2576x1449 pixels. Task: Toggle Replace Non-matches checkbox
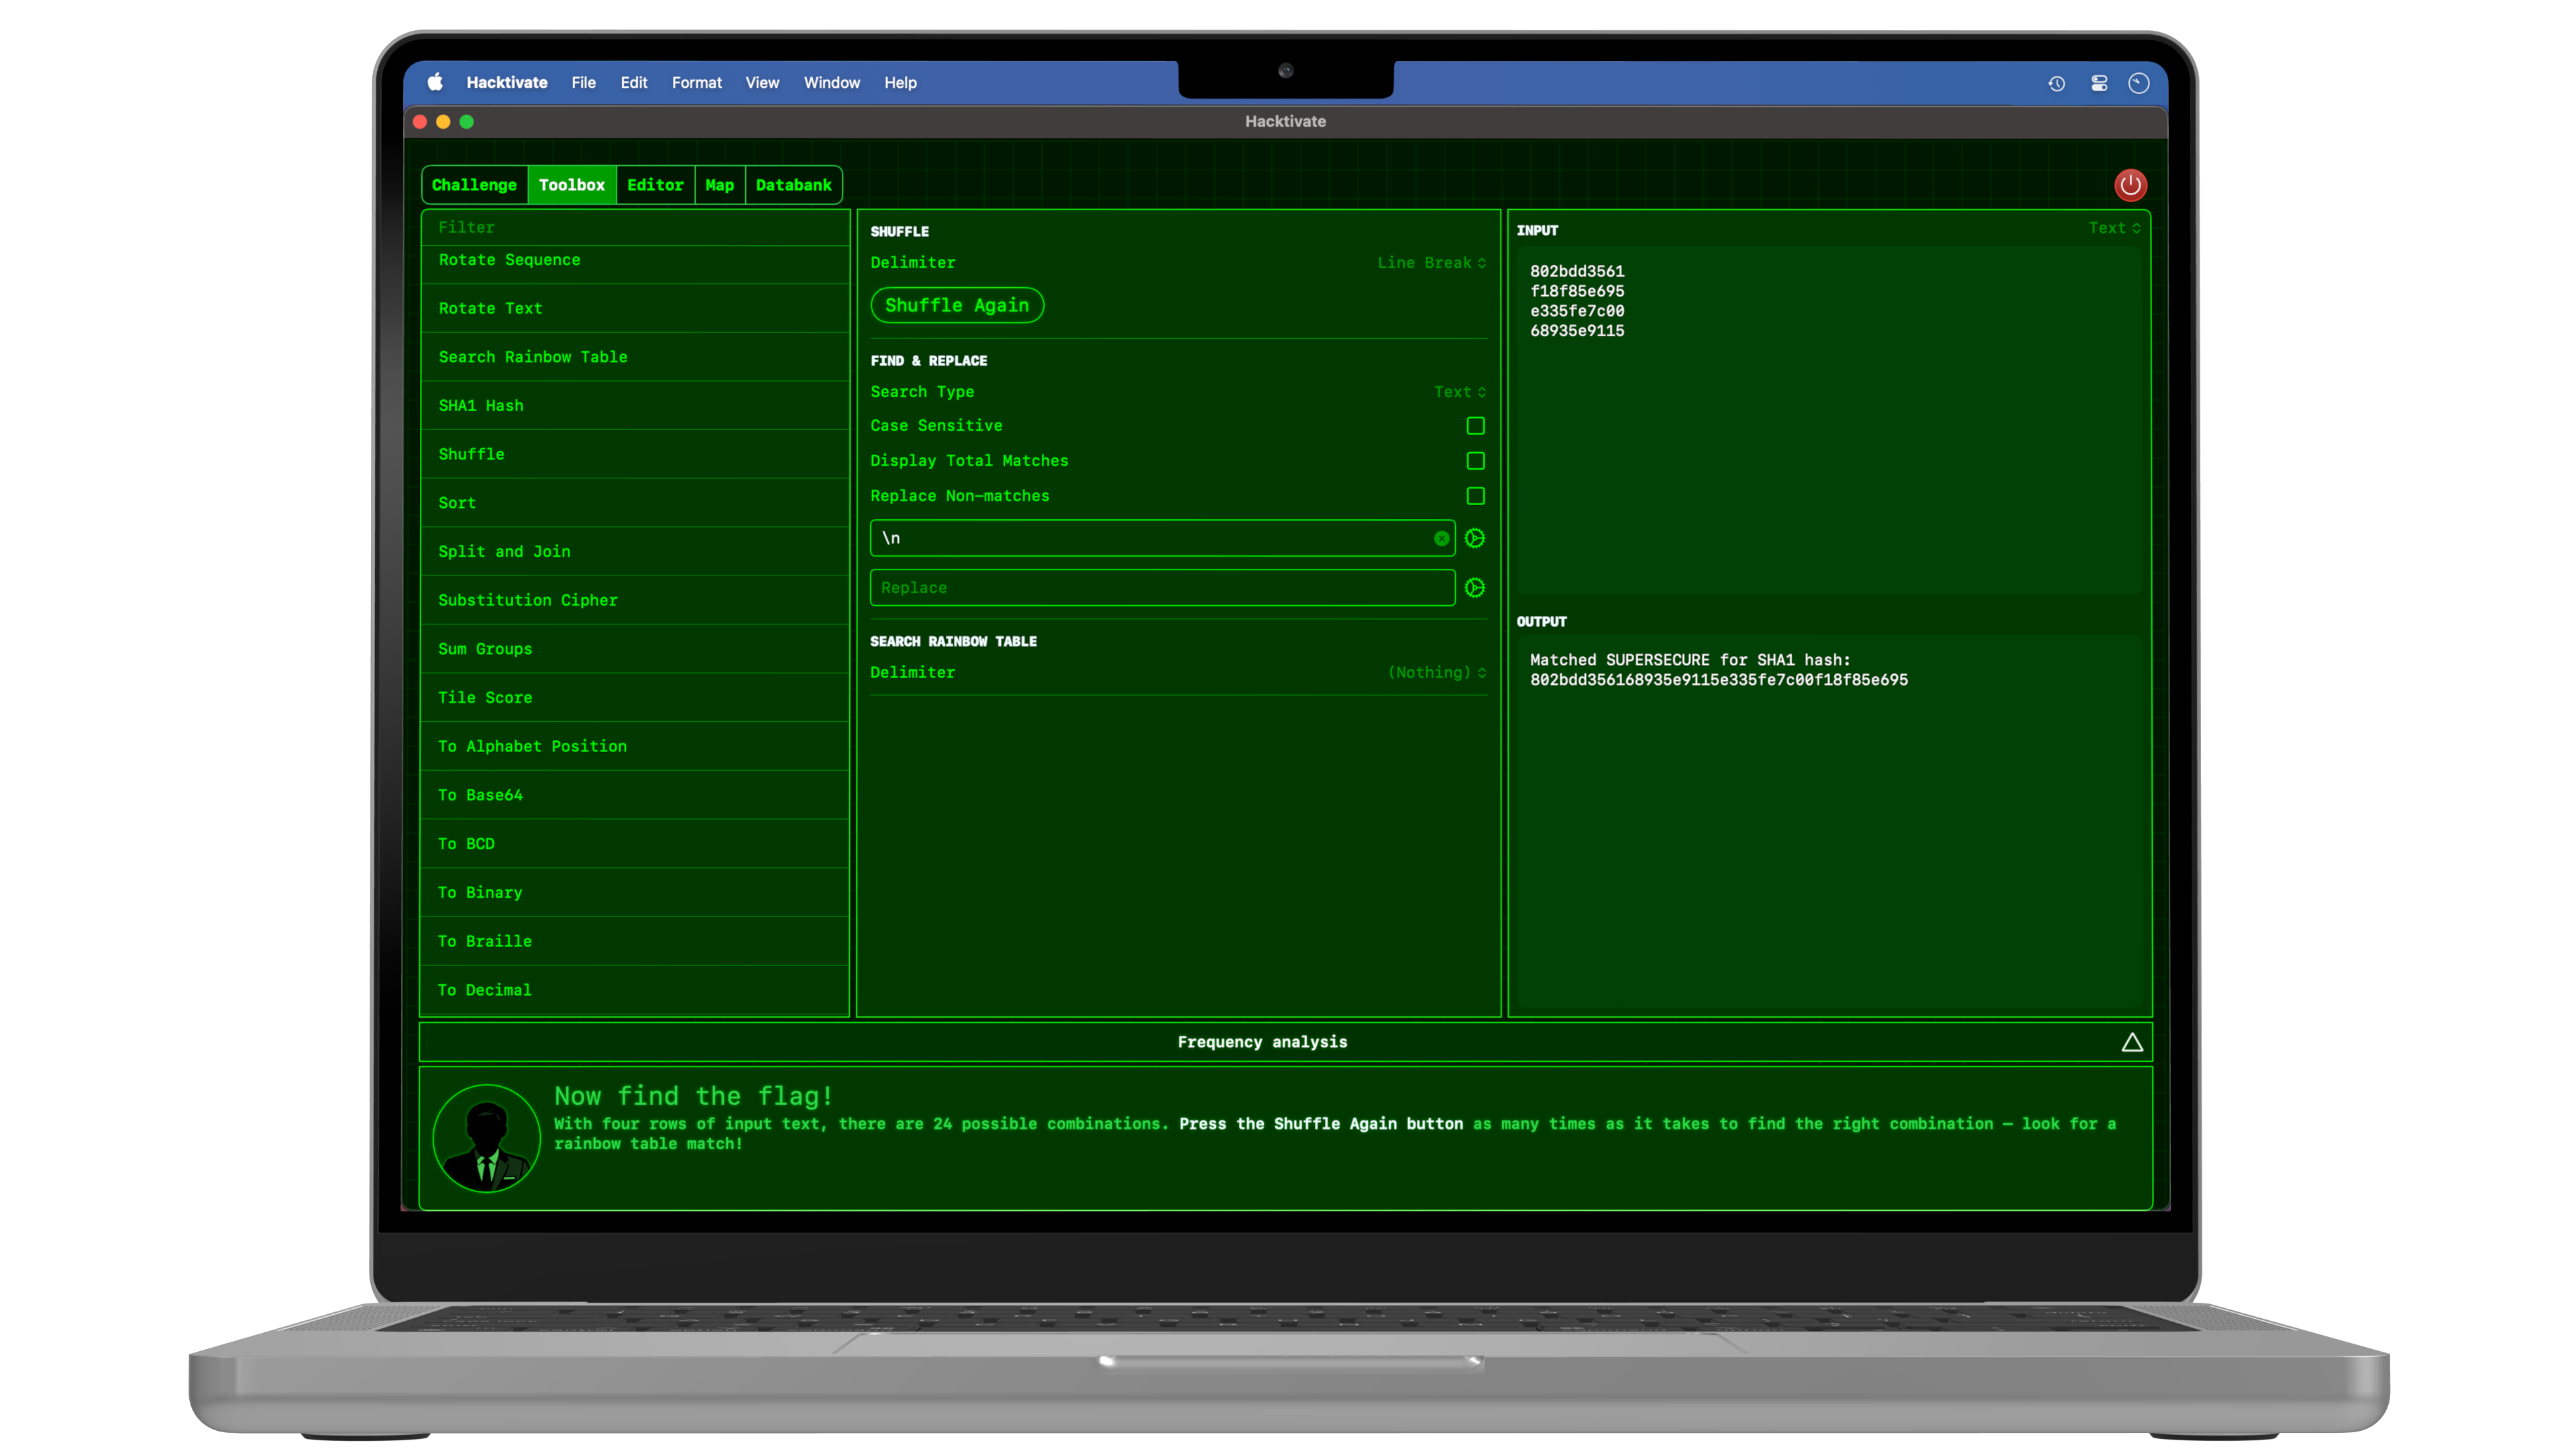tap(1475, 496)
